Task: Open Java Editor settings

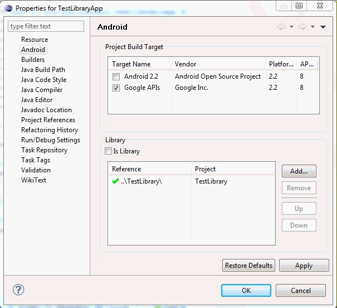Action: click(37, 100)
